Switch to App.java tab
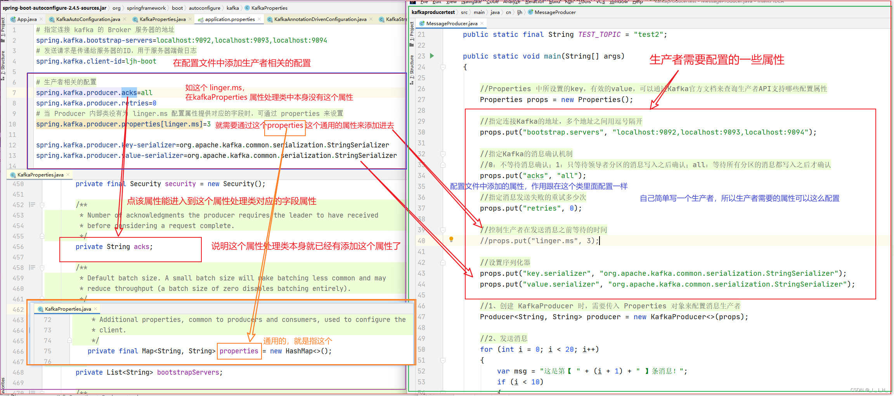894x396 pixels. tap(27, 19)
